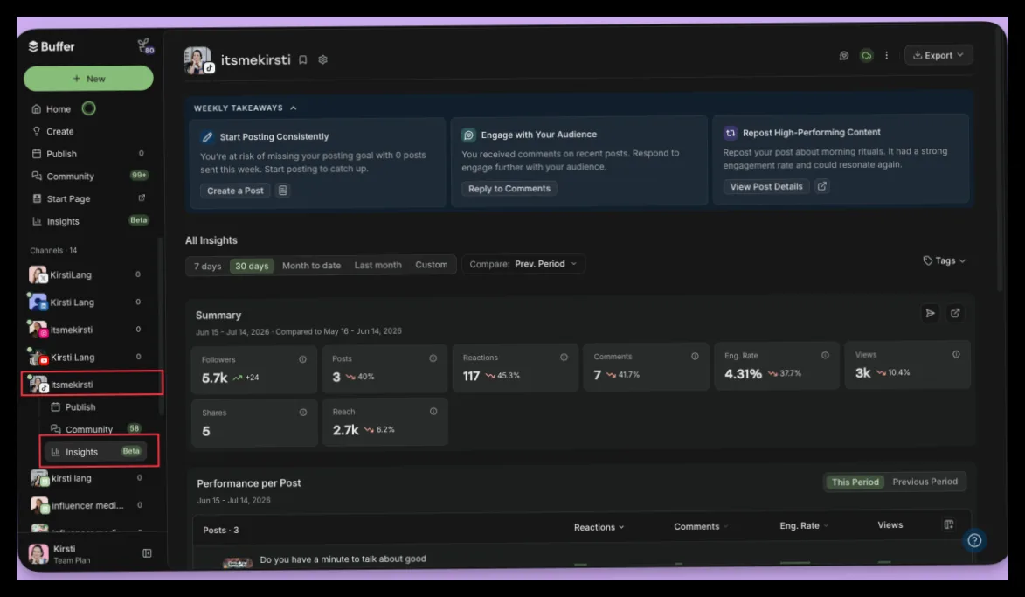Click the send icon in the Summary panel
1025x597 pixels.
click(x=931, y=313)
